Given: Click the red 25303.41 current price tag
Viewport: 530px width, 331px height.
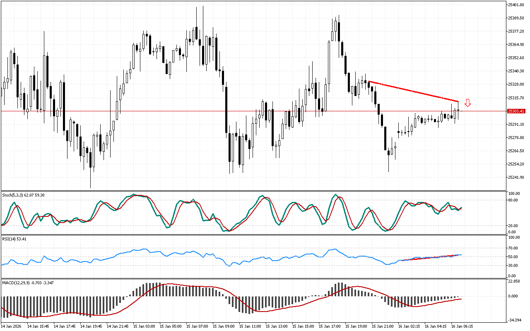Looking at the screenshot, I should (x=516, y=111).
